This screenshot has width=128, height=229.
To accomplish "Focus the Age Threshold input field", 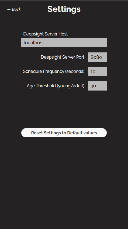I will coord(97,86).
